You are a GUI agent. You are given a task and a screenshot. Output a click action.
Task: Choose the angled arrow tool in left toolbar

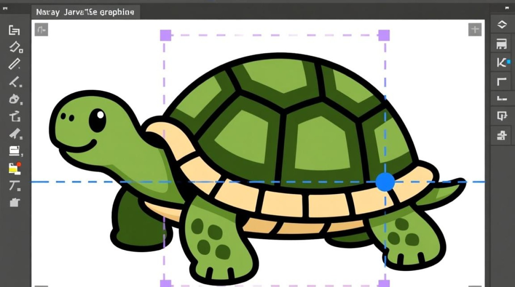coord(15,82)
